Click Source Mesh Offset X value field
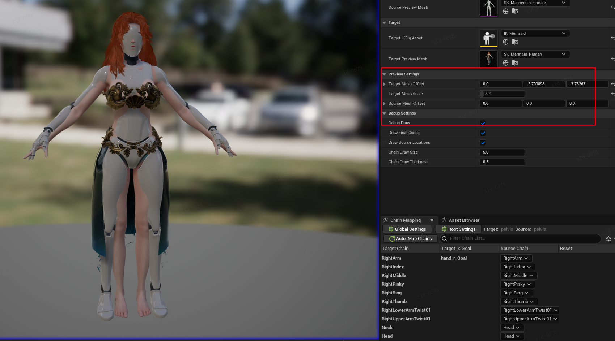The height and width of the screenshot is (341, 615). pyautogui.click(x=501, y=103)
